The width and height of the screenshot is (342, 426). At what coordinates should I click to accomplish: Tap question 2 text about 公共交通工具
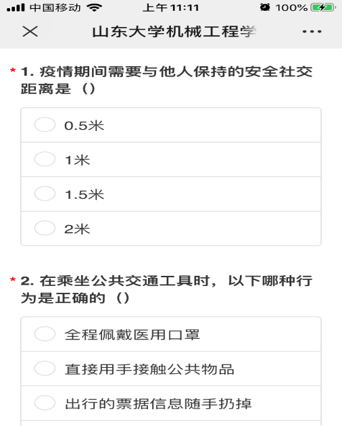click(x=166, y=289)
